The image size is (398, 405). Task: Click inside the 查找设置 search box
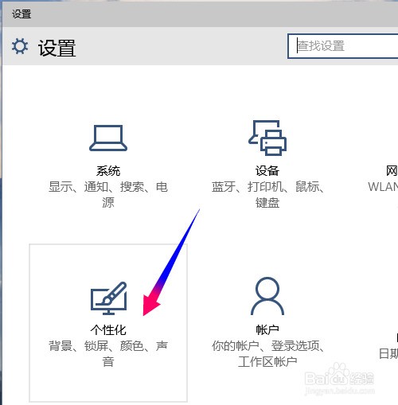(343, 46)
